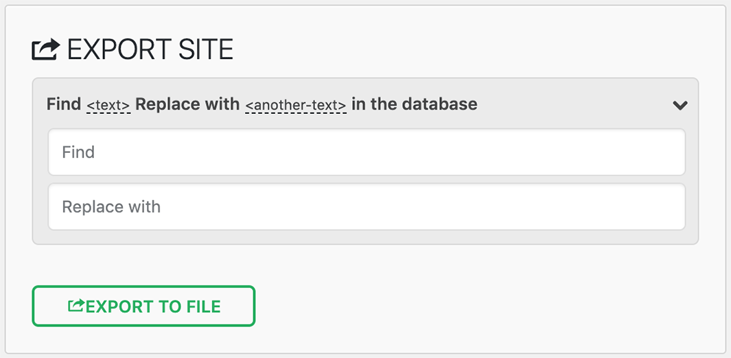
Task: Click the dotted <text> placeholder label
Action: pyautogui.click(x=108, y=105)
